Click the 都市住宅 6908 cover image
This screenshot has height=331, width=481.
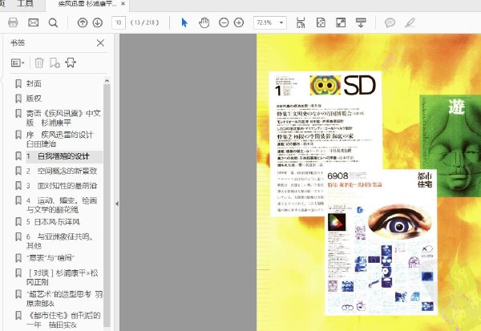pos(381,242)
